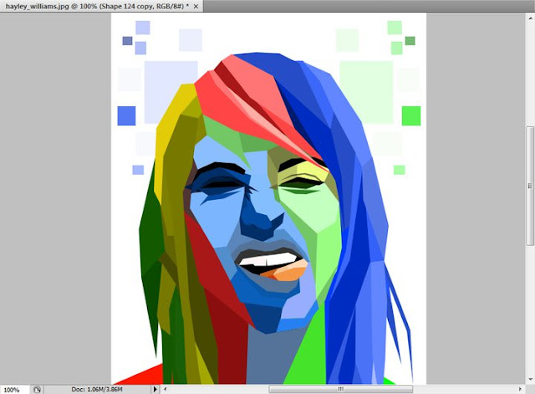Click the portrait artwork on the canvas

tap(268, 198)
